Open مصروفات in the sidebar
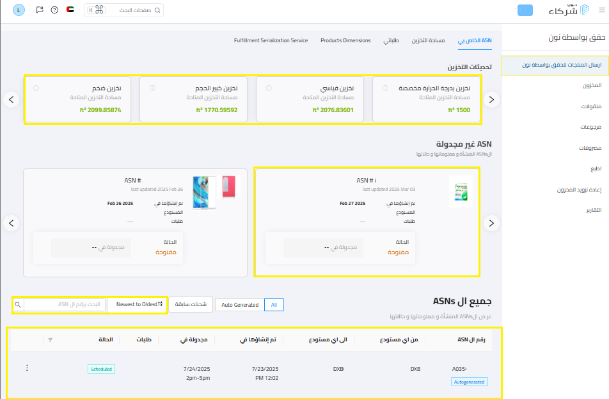The height and width of the screenshot is (399, 609). (x=590, y=148)
